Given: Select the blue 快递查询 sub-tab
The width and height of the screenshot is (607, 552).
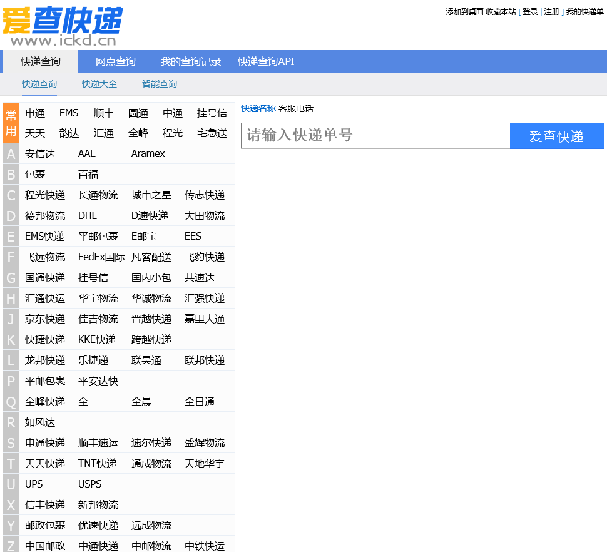Looking at the screenshot, I should point(39,84).
